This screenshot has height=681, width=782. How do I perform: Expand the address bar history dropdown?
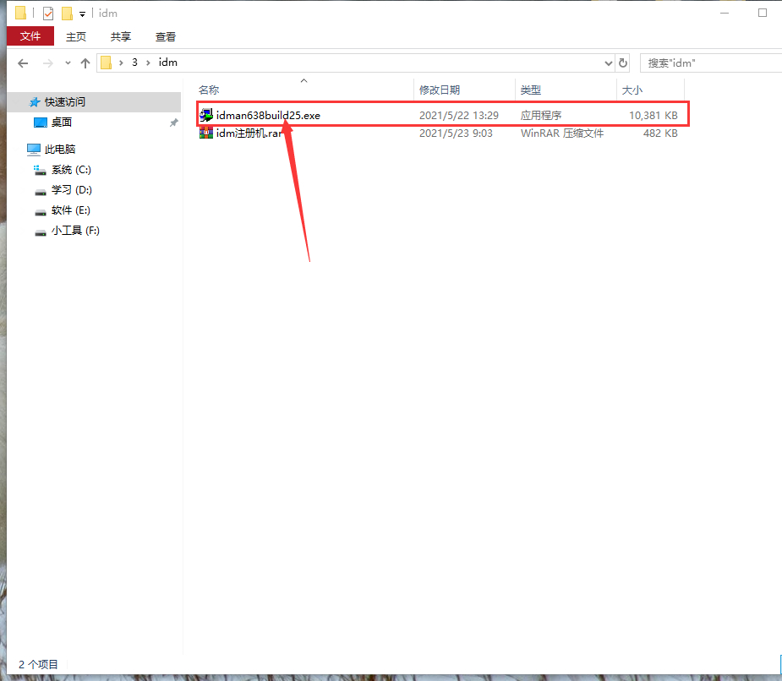pyautogui.click(x=609, y=63)
